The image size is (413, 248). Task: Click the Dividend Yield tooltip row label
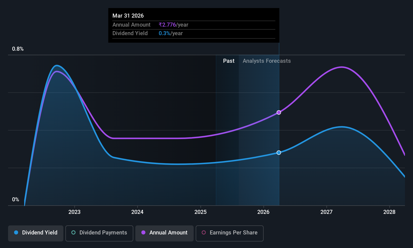pos(130,33)
